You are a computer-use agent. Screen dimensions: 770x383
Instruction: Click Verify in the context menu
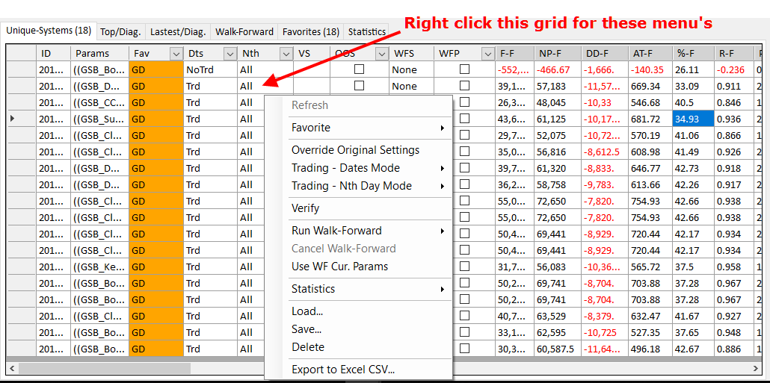click(305, 208)
